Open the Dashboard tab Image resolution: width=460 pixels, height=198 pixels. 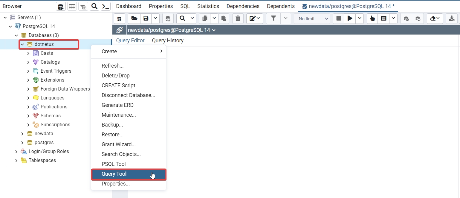[129, 6]
